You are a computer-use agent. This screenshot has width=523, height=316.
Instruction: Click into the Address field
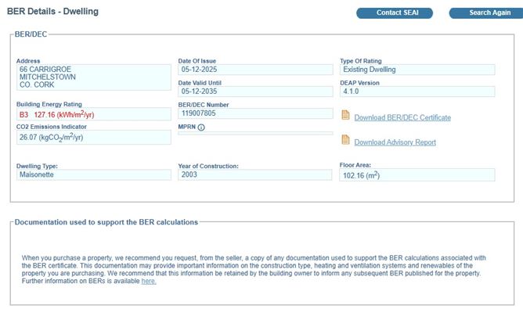coord(93,78)
